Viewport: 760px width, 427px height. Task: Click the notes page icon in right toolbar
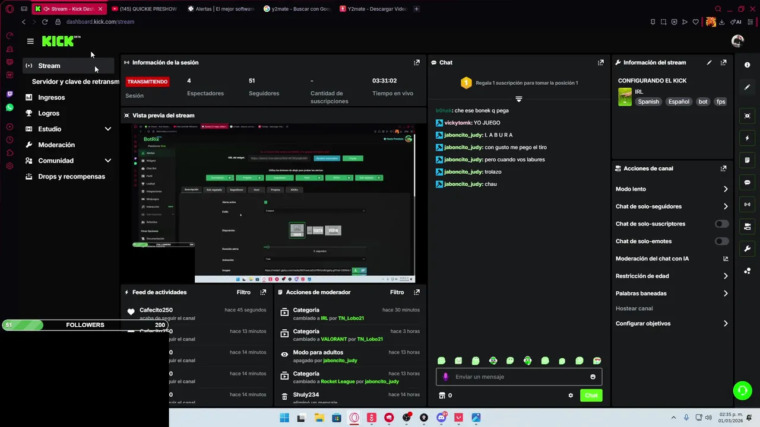tap(748, 160)
